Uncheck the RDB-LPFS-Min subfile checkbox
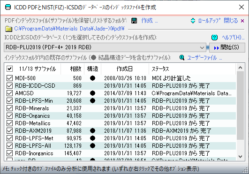249x174 pixels. [9, 100]
